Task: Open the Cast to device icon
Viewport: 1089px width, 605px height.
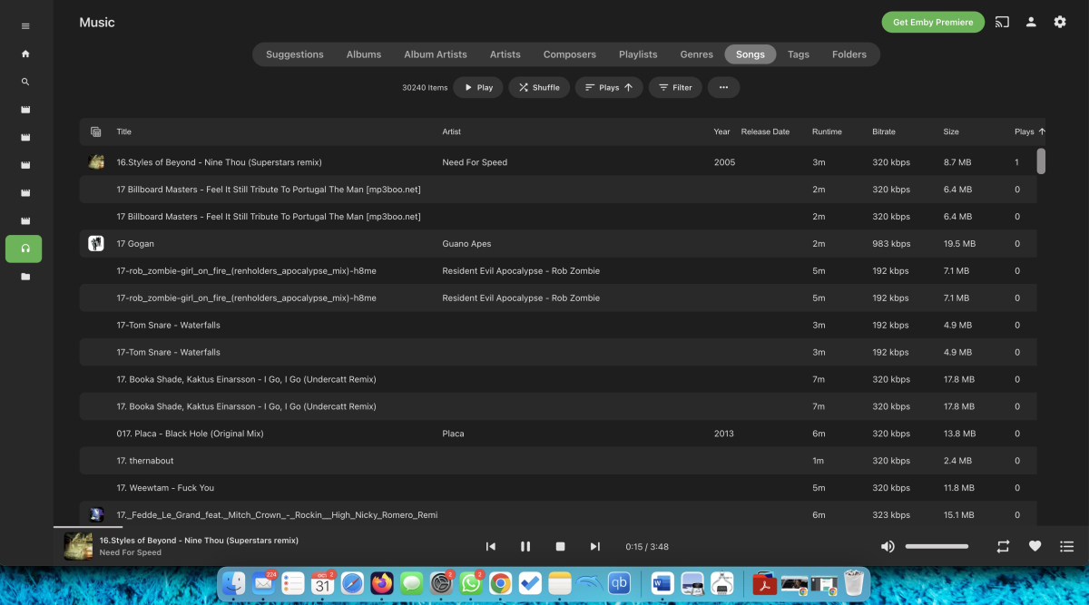Action: coord(1002,22)
